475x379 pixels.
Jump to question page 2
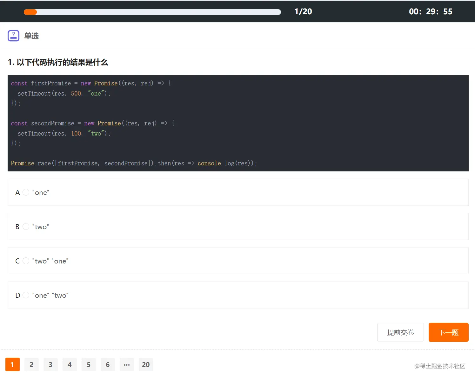coord(31,364)
